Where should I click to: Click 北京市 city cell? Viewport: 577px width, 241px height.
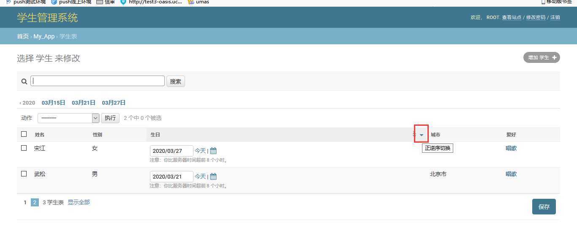pos(438,174)
